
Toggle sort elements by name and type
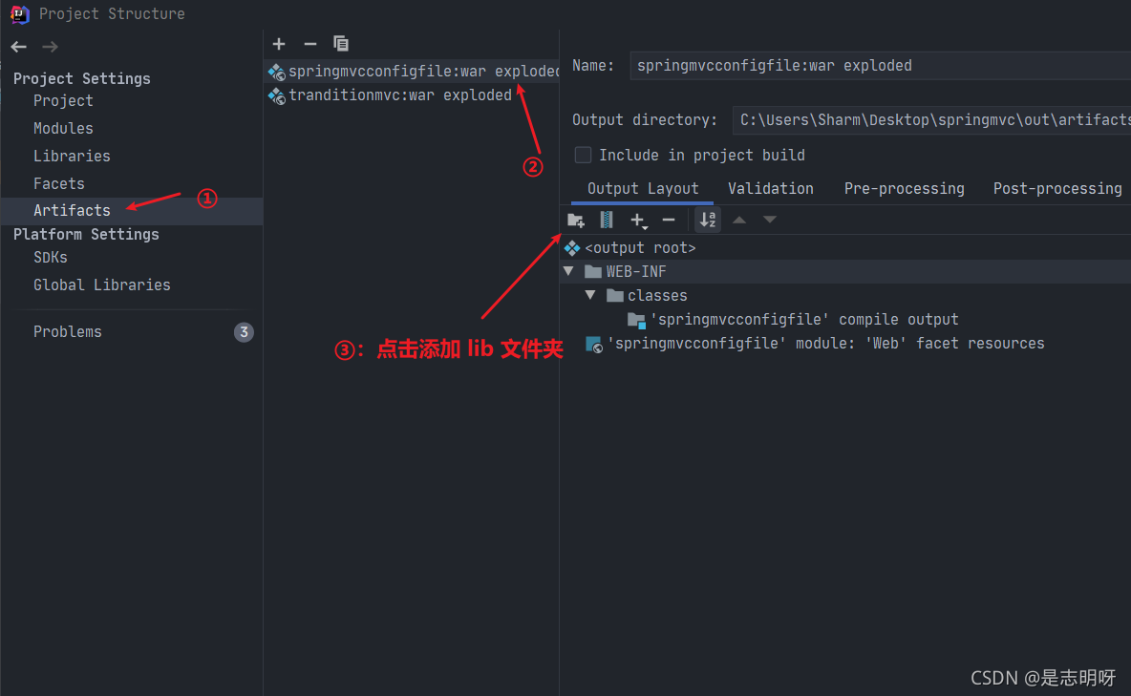[x=708, y=220]
